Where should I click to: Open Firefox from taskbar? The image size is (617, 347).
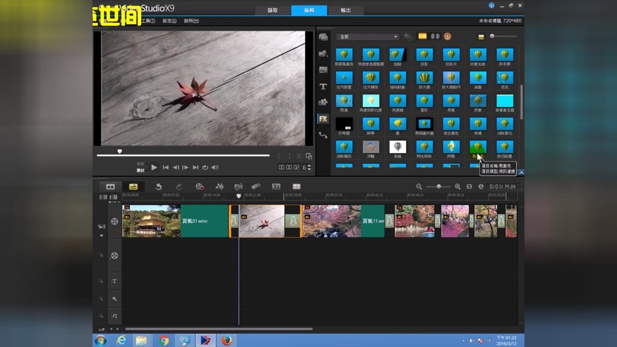tap(227, 341)
